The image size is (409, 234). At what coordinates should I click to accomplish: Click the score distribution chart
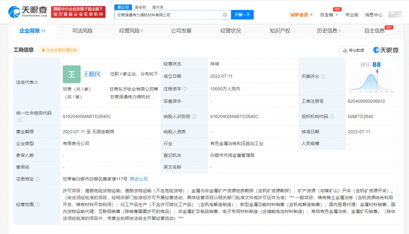371,82
